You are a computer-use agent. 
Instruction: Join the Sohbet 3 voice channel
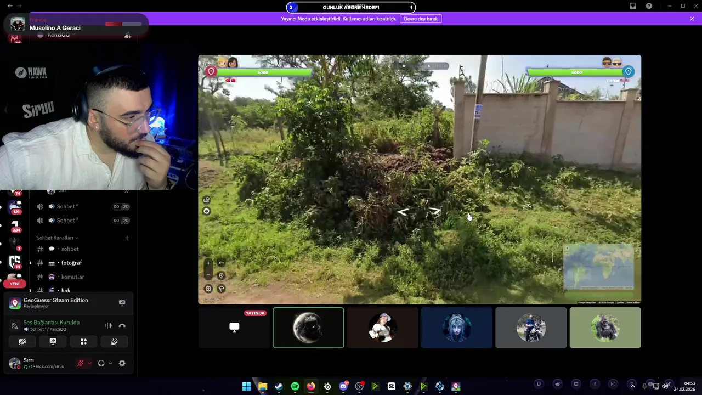(82, 220)
